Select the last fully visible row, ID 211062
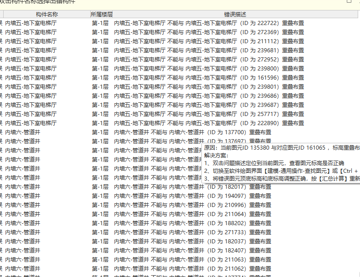Viewport: 360px width, 277px height. pos(179,268)
